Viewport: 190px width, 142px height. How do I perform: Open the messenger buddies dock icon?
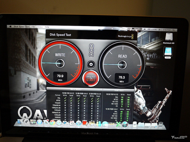[99, 124]
